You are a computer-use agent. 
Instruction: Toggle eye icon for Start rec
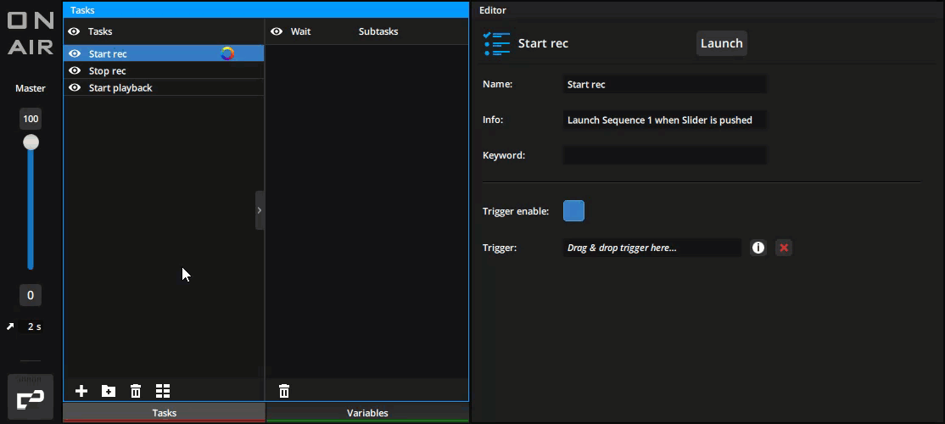point(75,53)
